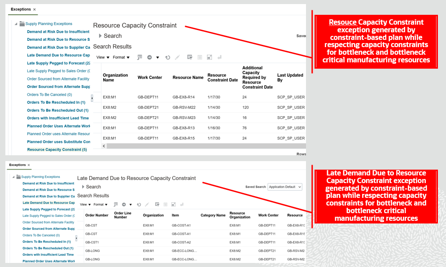Image resolution: width=446 pixels, height=267 pixels.
Task: Select row with resource GB-EX8-R14
Action: 204,97
